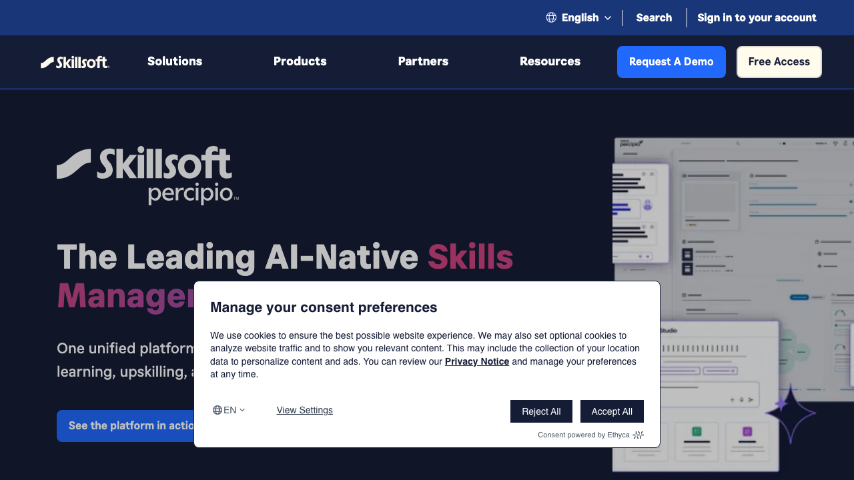Click the Percipio platform preview image
The width and height of the screenshot is (854, 480).
pyautogui.click(x=733, y=303)
